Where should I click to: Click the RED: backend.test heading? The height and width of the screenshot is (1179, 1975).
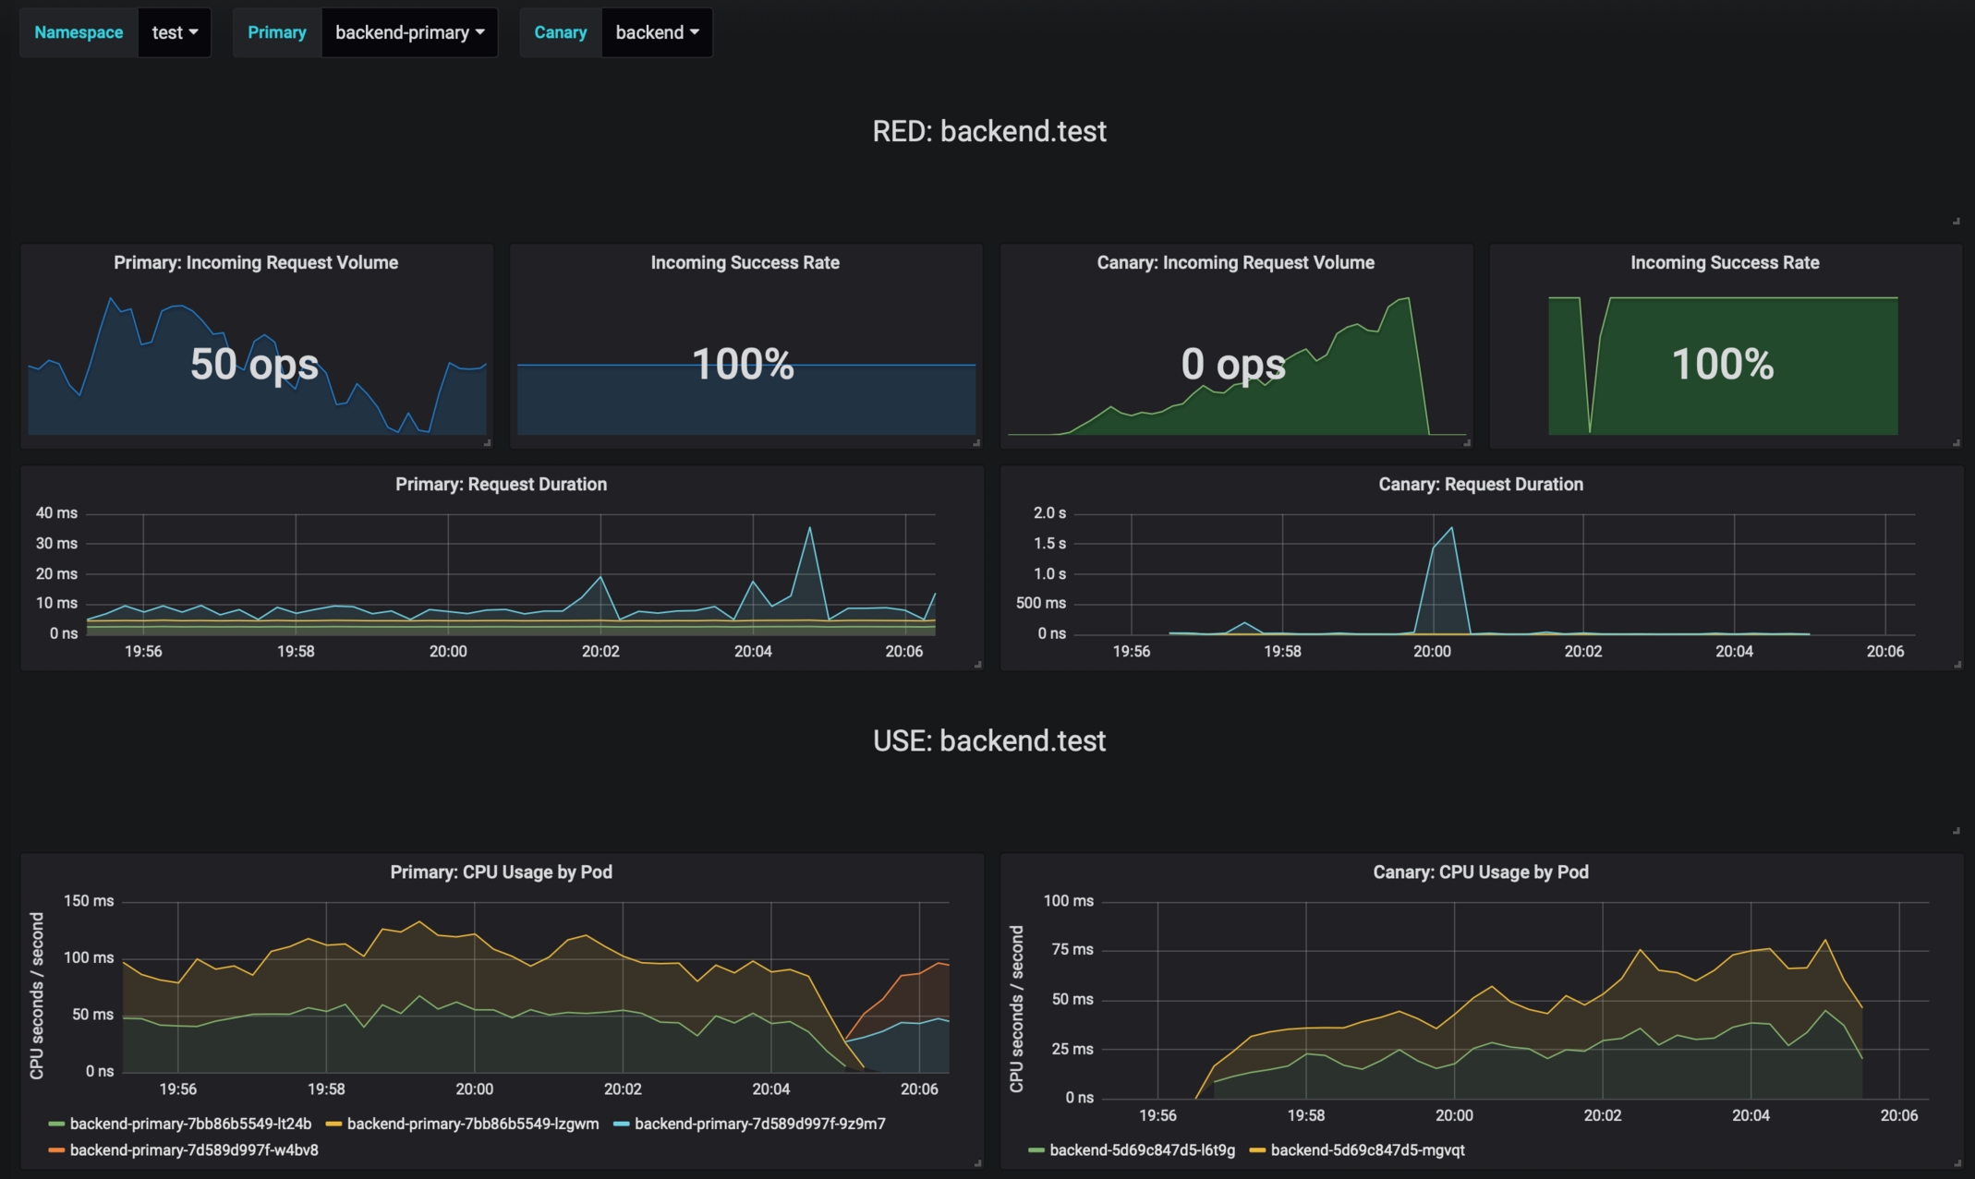[988, 131]
